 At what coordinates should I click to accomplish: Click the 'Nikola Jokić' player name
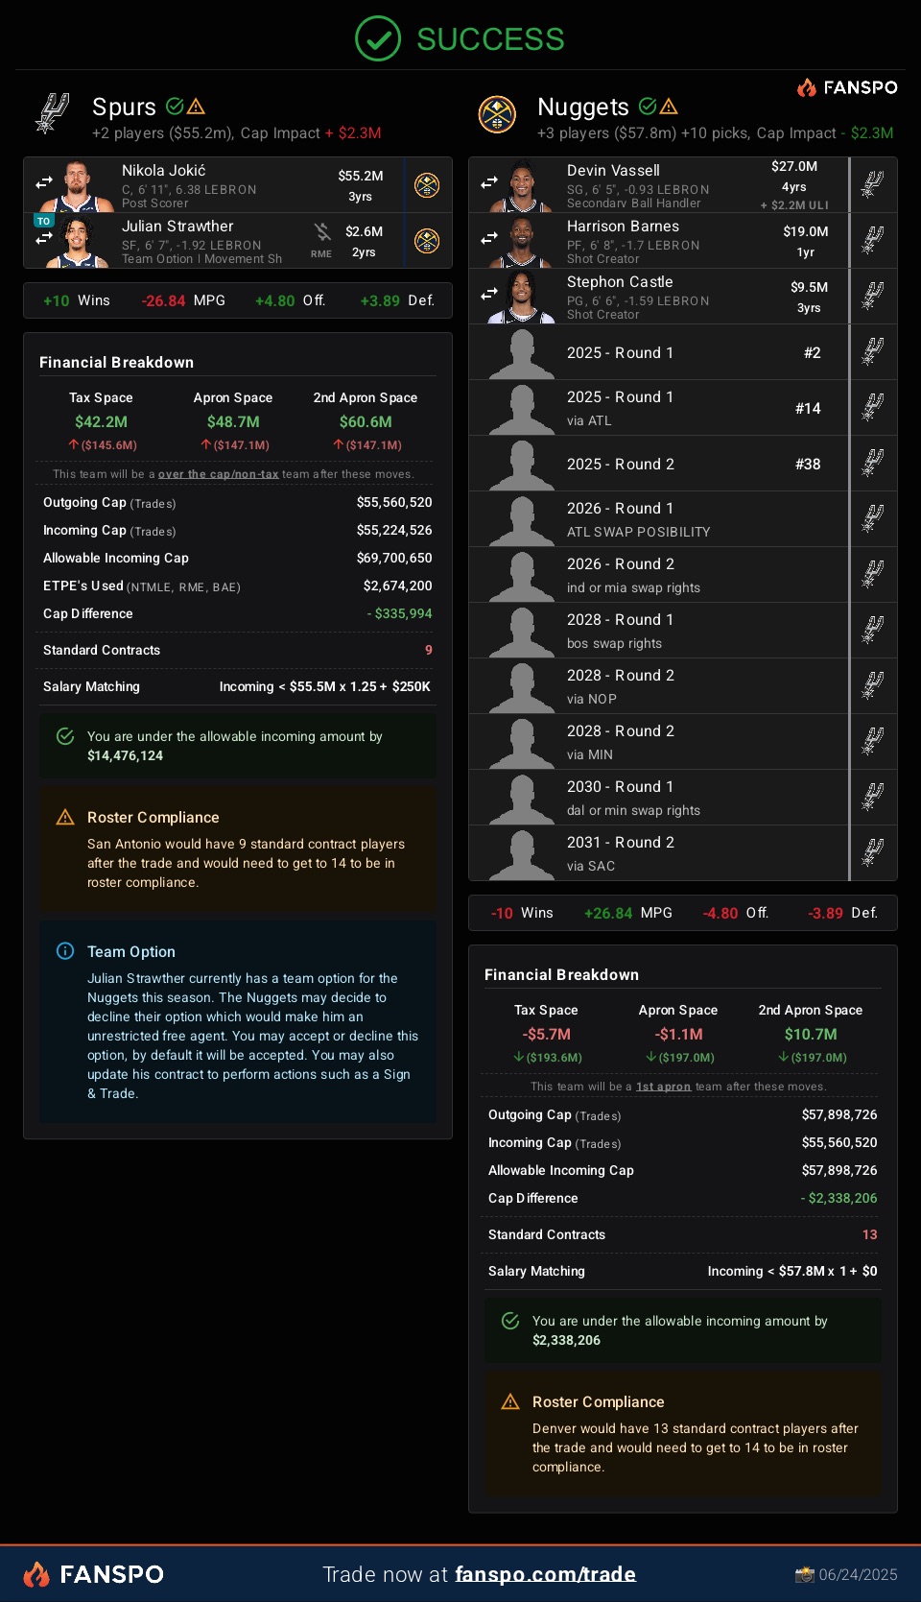[163, 171]
